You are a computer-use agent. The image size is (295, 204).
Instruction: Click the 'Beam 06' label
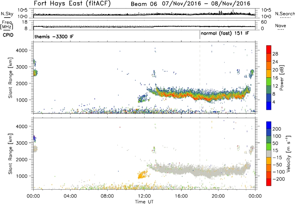[144, 4]
